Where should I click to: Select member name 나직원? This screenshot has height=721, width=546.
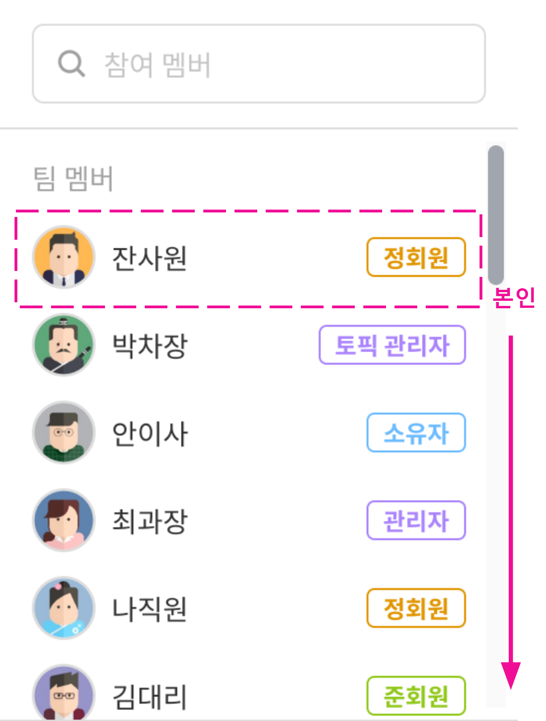(x=149, y=609)
